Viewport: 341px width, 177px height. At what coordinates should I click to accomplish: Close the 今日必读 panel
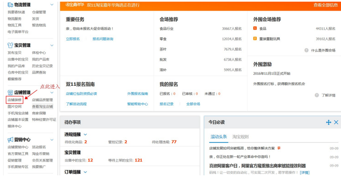coord(336,122)
